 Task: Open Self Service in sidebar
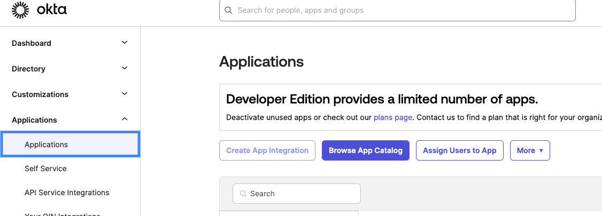45,169
